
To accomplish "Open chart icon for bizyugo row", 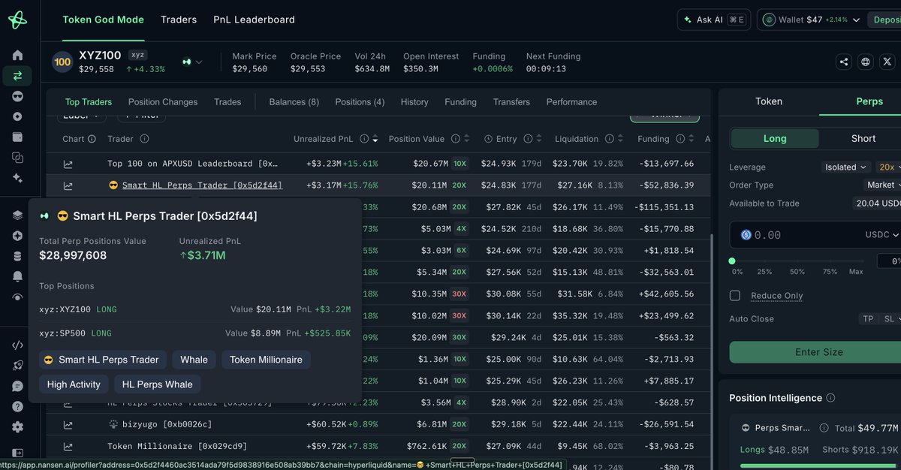I will [68, 425].
